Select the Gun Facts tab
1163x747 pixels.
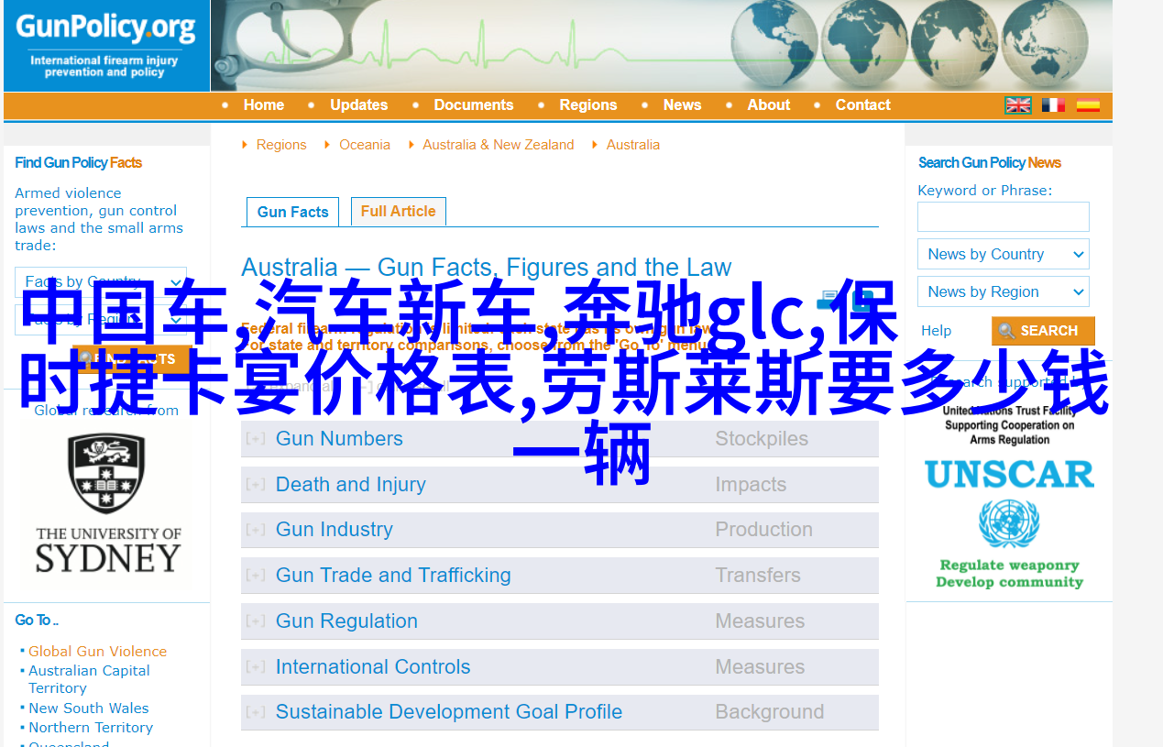coord(293,212)
